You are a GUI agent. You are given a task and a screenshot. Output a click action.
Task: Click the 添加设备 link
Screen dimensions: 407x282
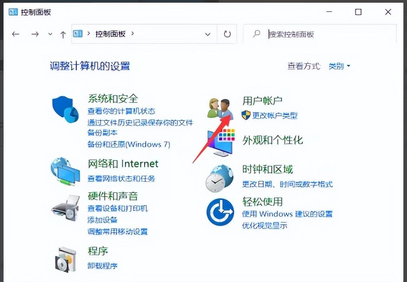click(x=102, y=220)
